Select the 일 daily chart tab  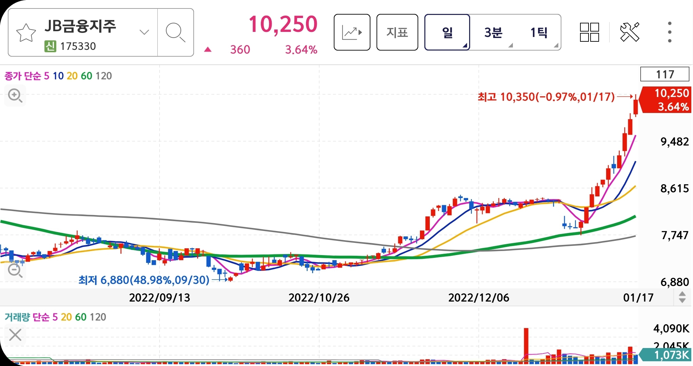pyautogui.click(x=447, y=32)
